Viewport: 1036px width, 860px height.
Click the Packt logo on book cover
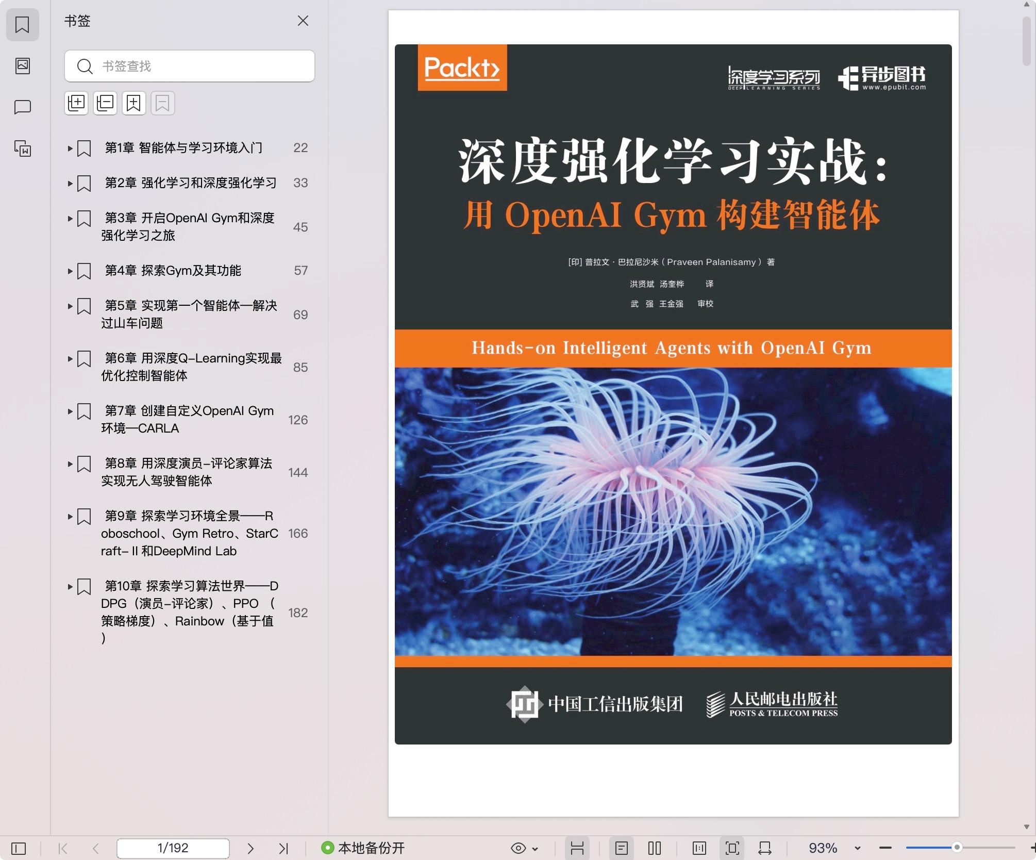pyautogui.click(x=462, y=68)
